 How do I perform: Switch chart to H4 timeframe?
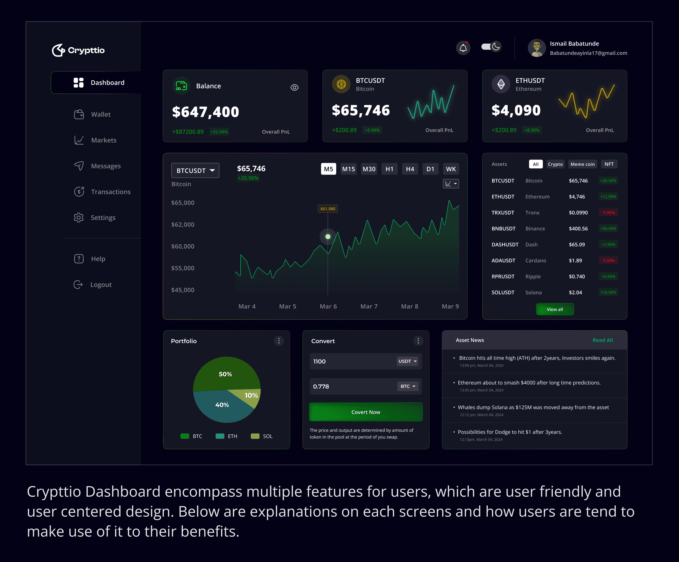pyautogui.click(x=410, y=169)
